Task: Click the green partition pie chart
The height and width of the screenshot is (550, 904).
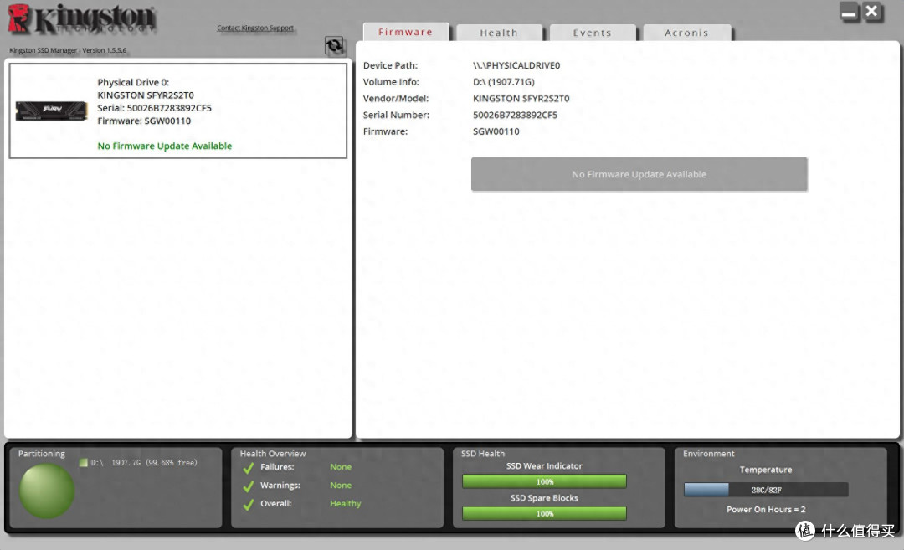Action: tap(47, 491)
